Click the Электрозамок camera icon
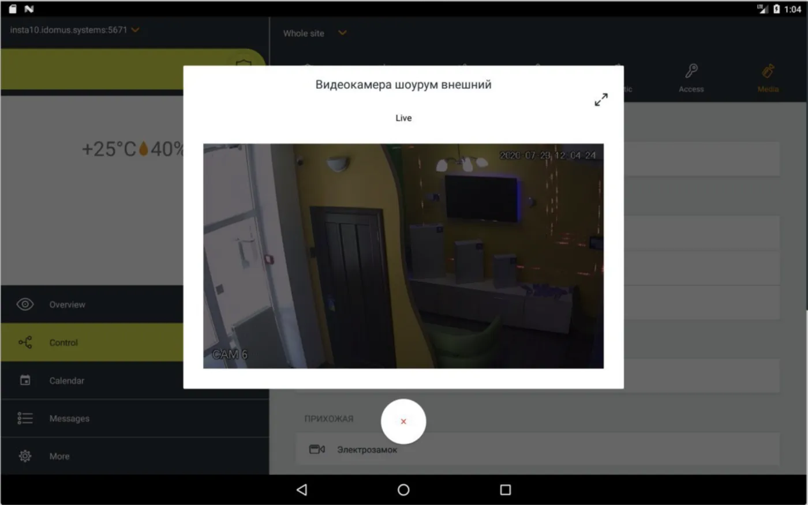808x505 pixels. point(317,449)
